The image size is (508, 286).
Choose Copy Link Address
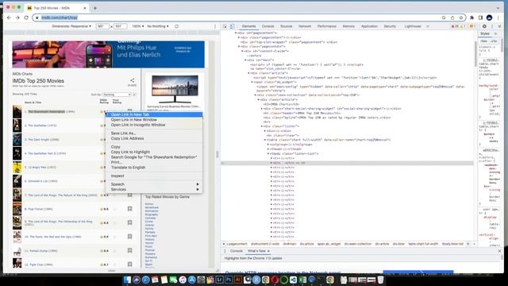coord(154,138)
